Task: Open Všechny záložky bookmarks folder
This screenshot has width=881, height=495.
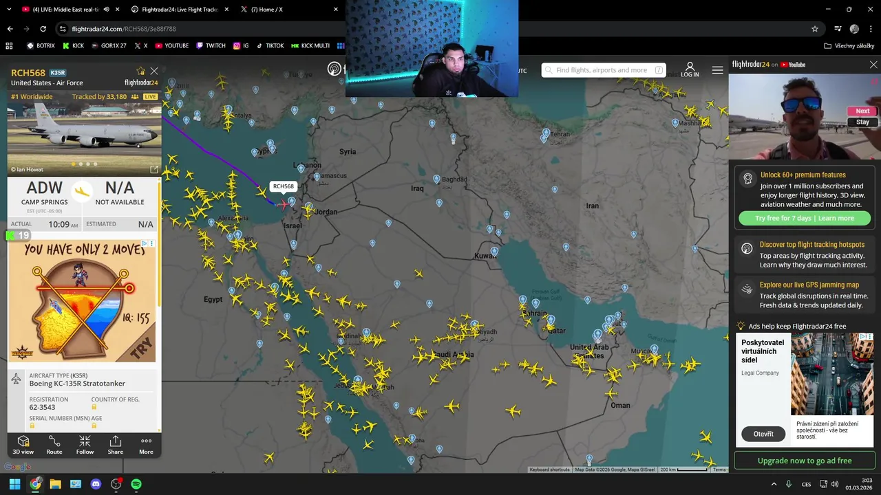Action: 849,45
